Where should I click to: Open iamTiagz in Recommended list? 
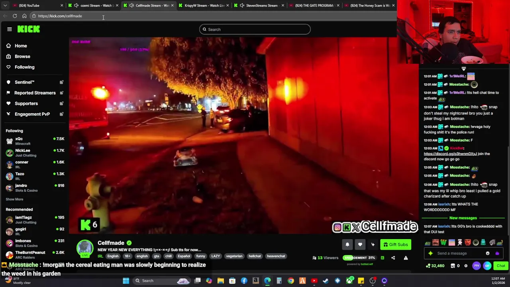pos(35,220)
